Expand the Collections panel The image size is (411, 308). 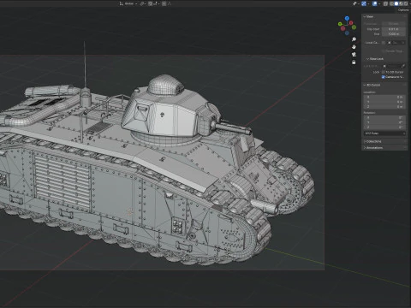tap(372, 141)
